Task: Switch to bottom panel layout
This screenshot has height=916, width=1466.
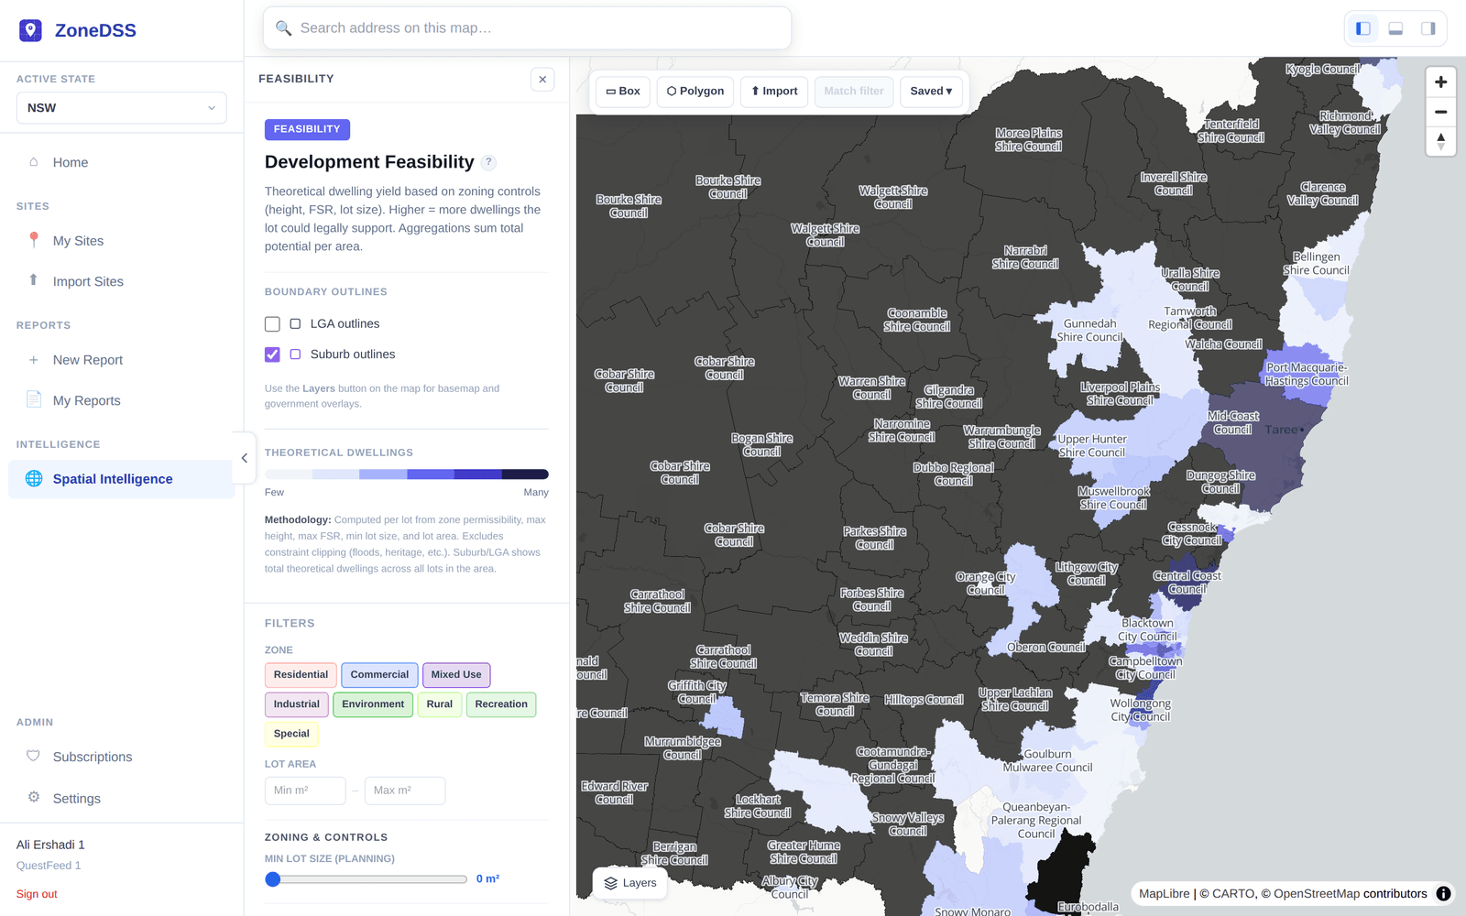Action: point(1395,28)
